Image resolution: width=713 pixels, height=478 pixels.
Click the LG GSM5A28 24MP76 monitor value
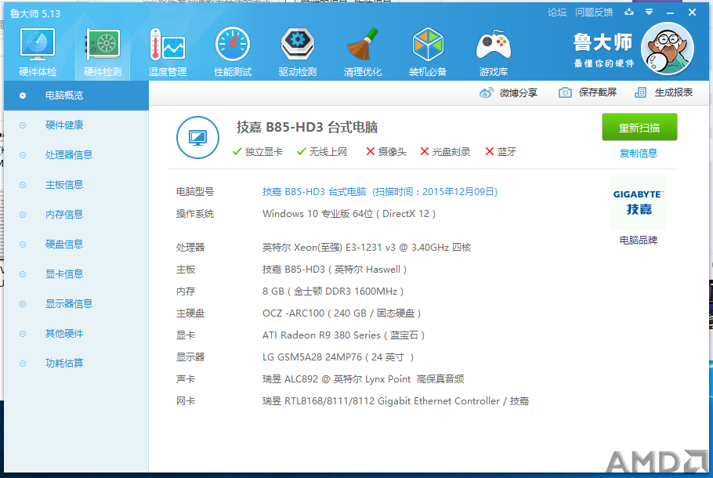pos(338,357)
